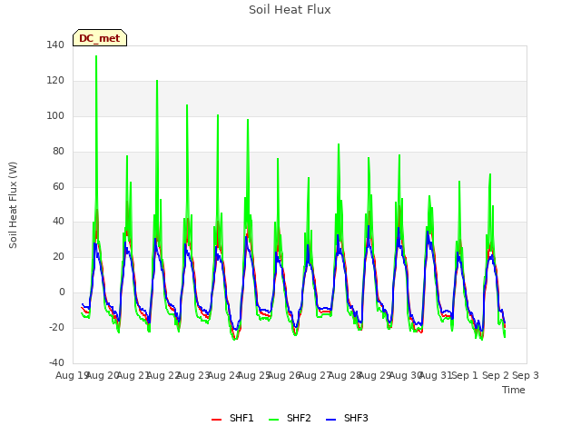Image resolution: width=581 pixels, height=436 pixels.
Task: Click the blue SHF3 legend marker
Action: click(x=330, y=420)
